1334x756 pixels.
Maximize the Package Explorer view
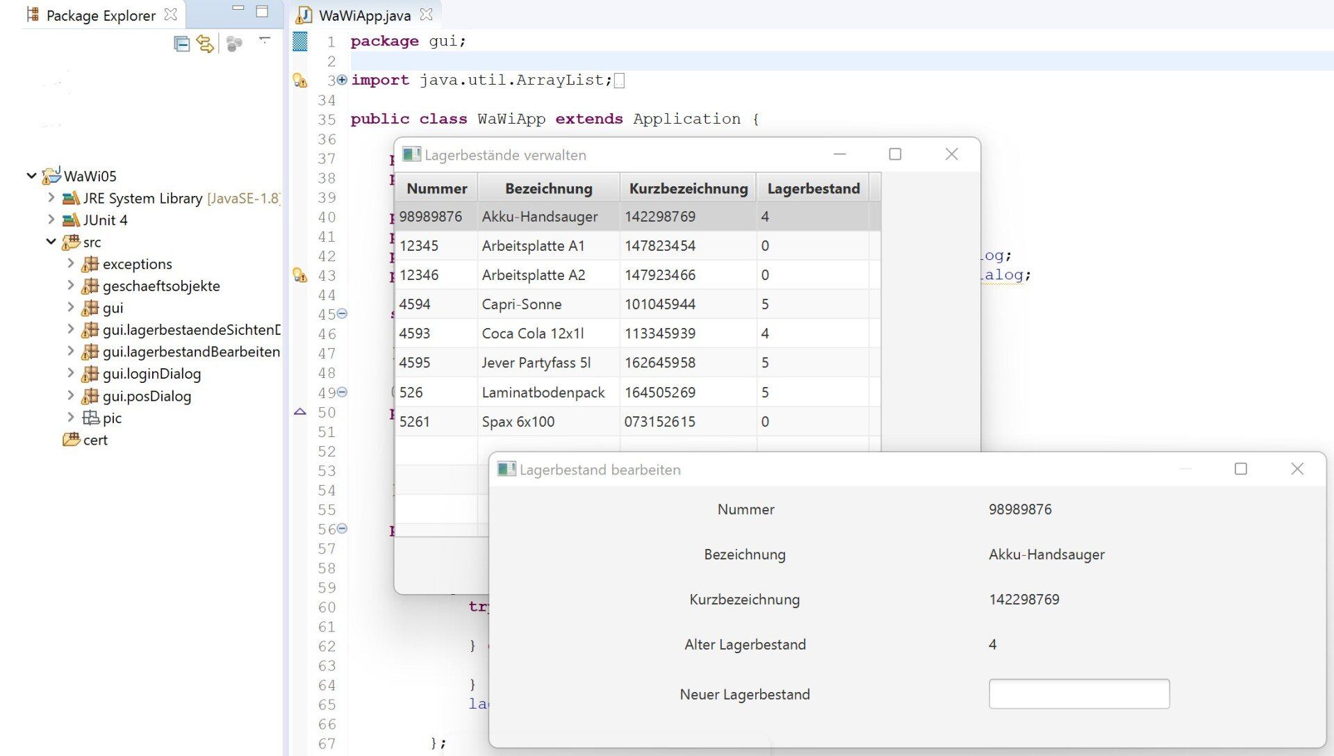262,11
